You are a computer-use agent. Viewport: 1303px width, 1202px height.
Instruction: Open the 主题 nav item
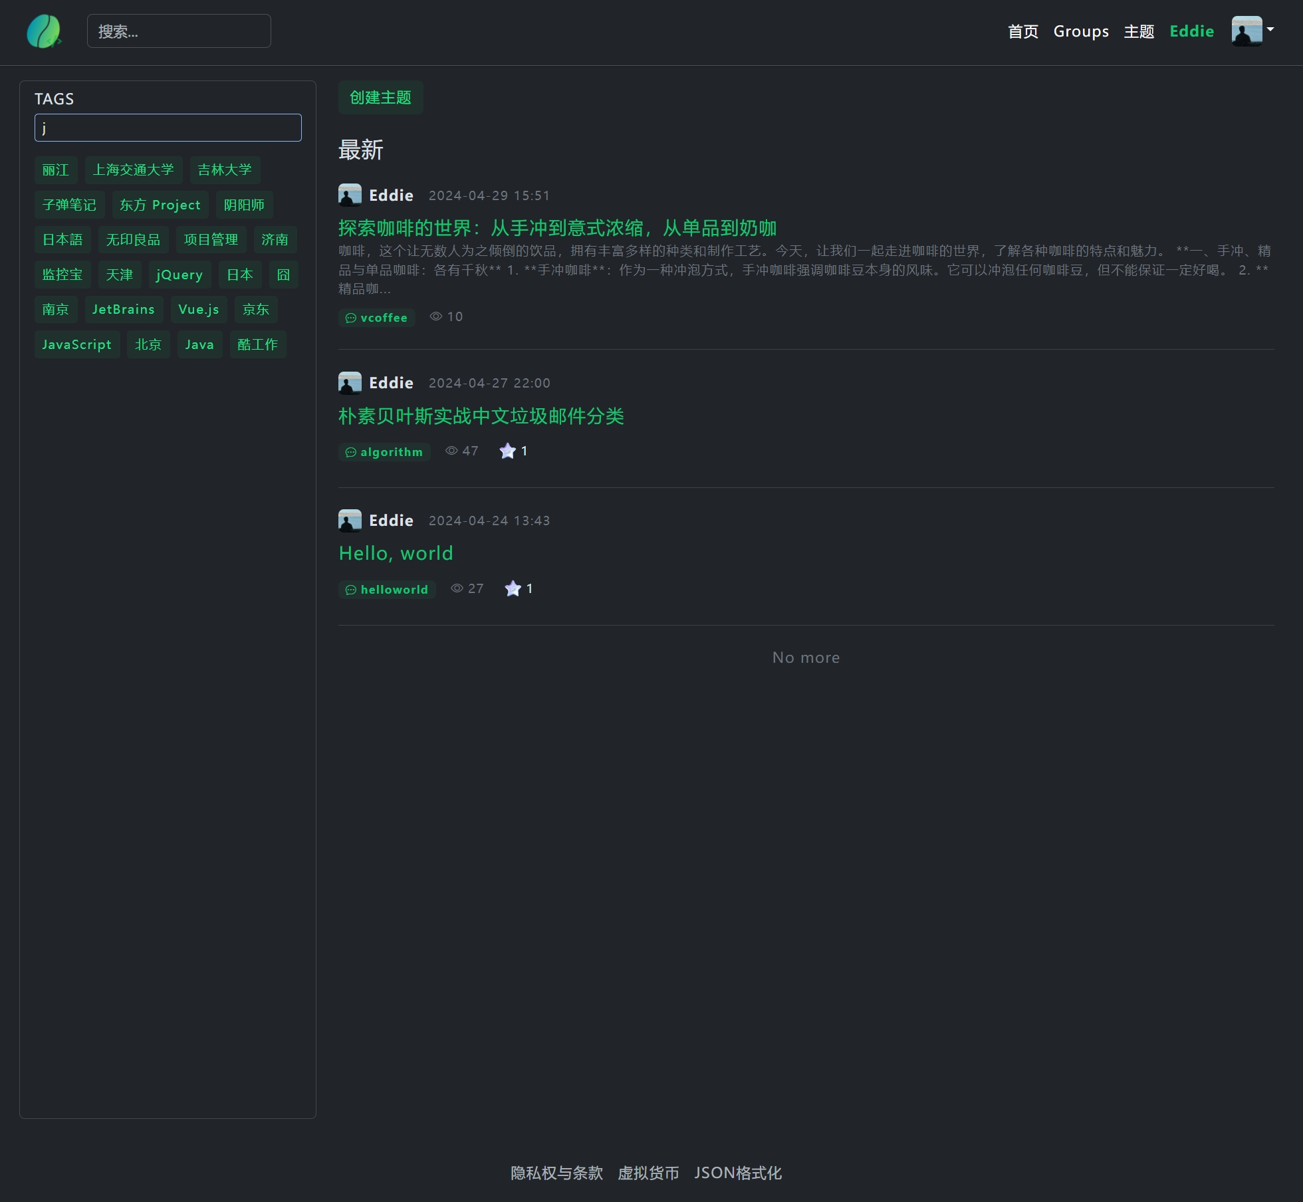1139,31
